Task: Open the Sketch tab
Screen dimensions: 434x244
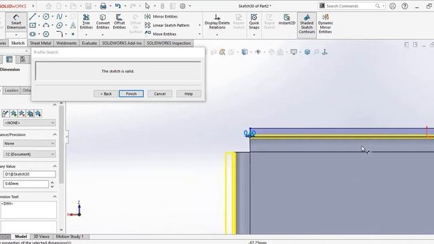Action: tap(18, 43)
